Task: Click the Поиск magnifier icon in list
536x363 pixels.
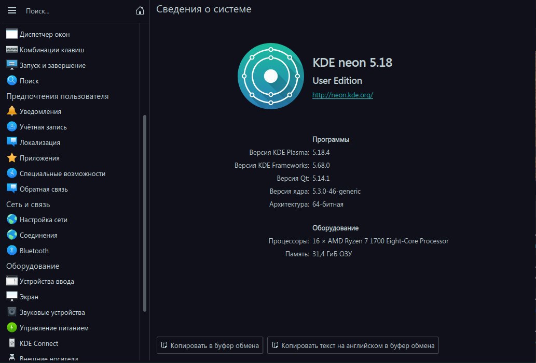Action: (x=11, y=81)
